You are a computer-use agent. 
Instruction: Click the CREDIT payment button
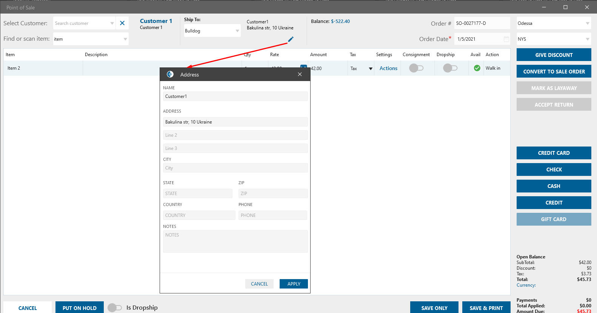pos(554,203)
